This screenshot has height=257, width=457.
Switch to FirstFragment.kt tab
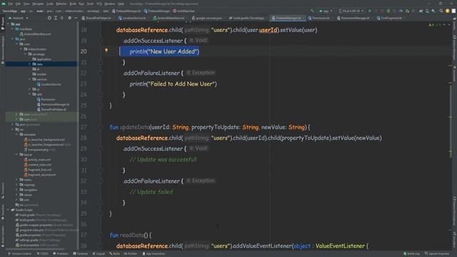pyautogui.click(x=391, y=18)
